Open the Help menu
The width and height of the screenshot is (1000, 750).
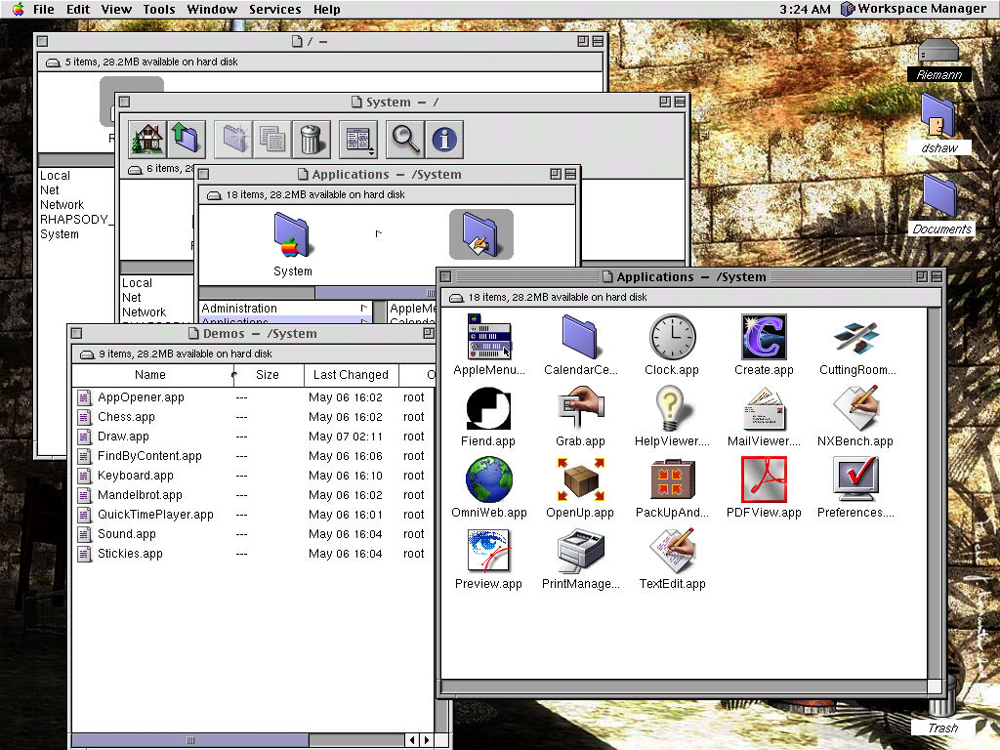326,9
